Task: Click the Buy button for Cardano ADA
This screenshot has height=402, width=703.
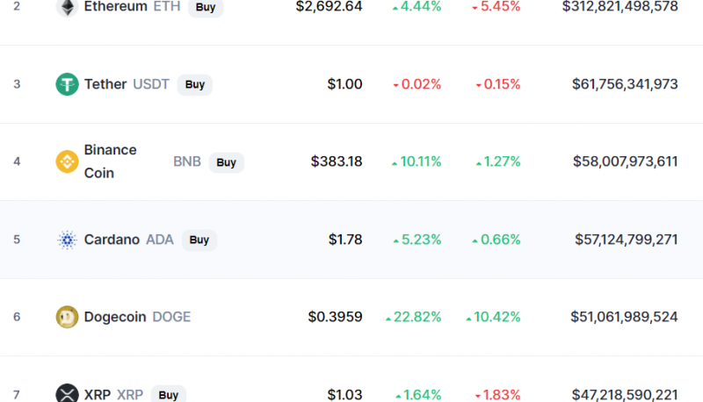Action: pyautogui.click(x=199, y=240)
